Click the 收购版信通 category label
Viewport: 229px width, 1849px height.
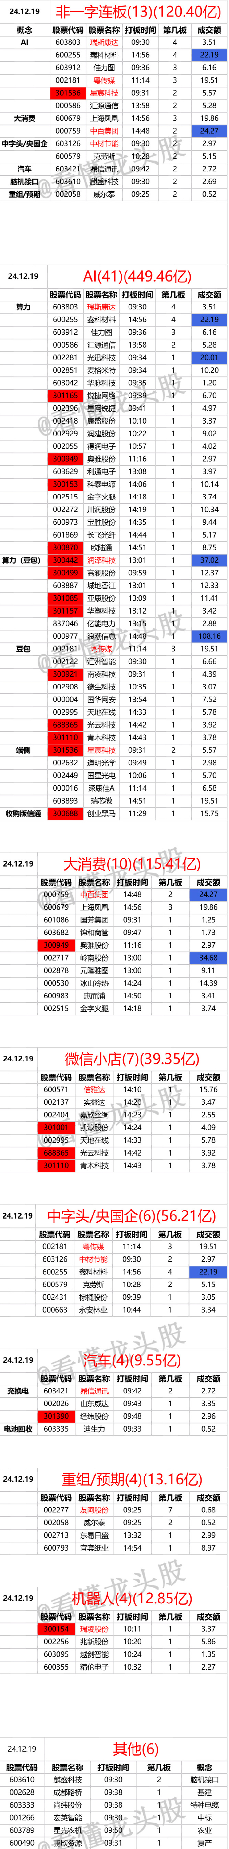(23, 814)
